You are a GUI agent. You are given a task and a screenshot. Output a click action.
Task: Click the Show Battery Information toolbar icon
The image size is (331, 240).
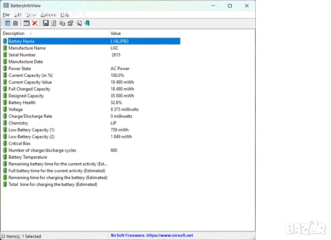click(7, 23)
